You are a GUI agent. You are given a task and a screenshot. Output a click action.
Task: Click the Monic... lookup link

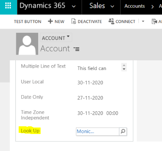[x=85, y=132]
